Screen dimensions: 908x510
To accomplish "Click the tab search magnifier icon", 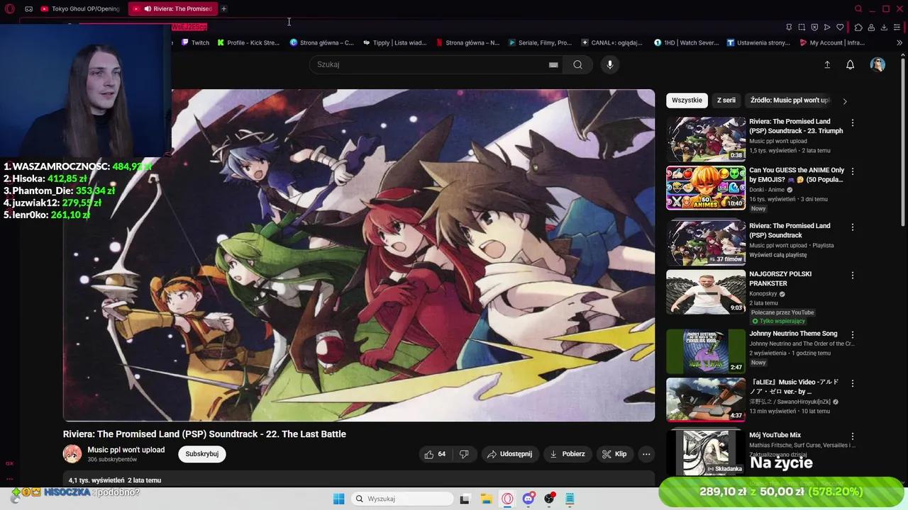I will coord(858,8).
